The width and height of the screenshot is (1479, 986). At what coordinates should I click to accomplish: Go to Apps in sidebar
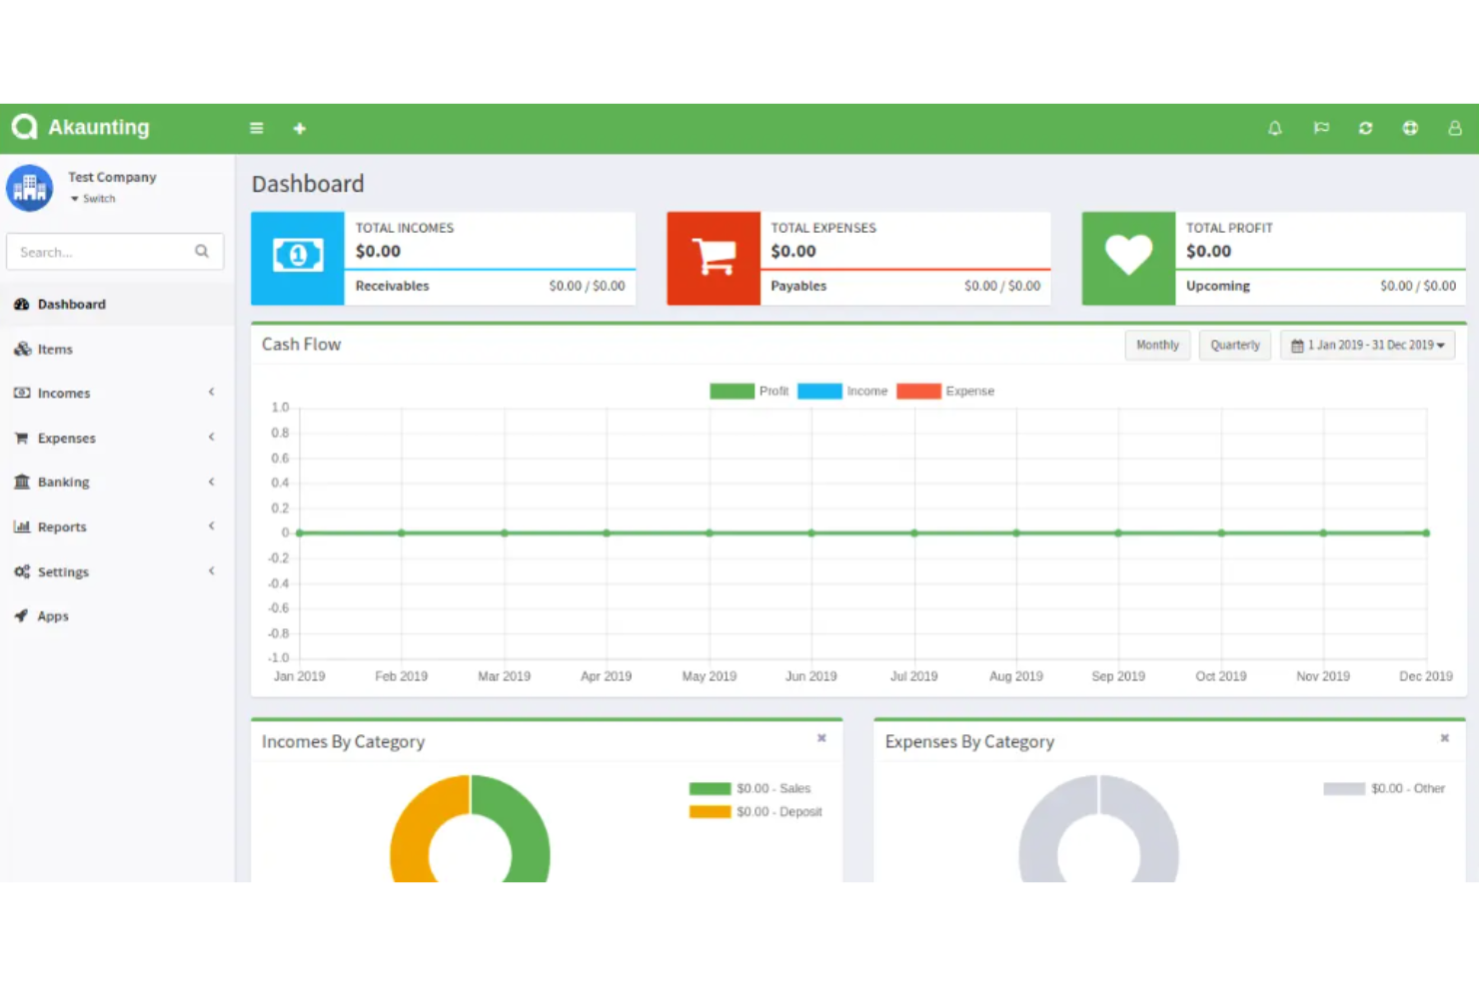tap(53, 616)
